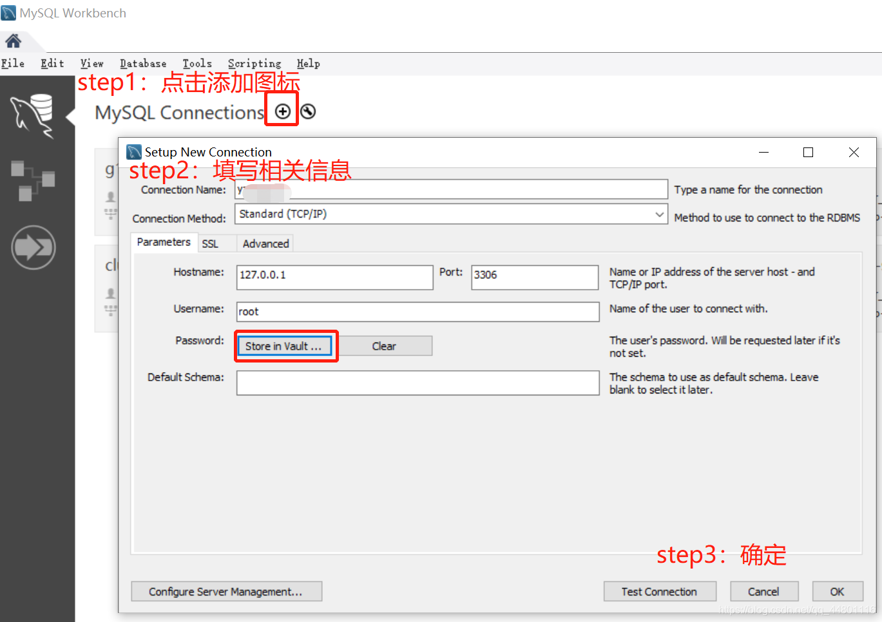Click the Test Connection button

(660, 592)
